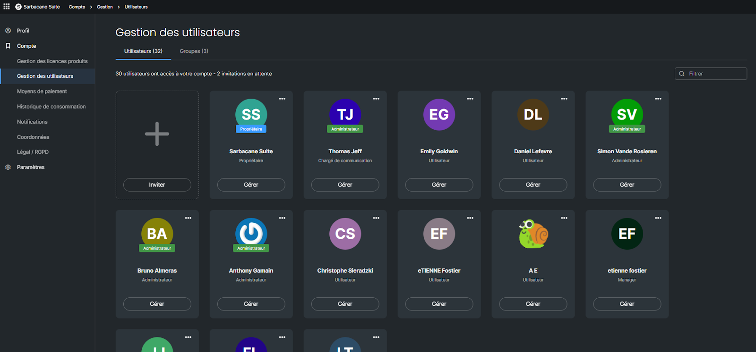The height and width of the screenshot is (352, 756).
Task: Open more options for etienne fostier Manager card
Action: 658,218
